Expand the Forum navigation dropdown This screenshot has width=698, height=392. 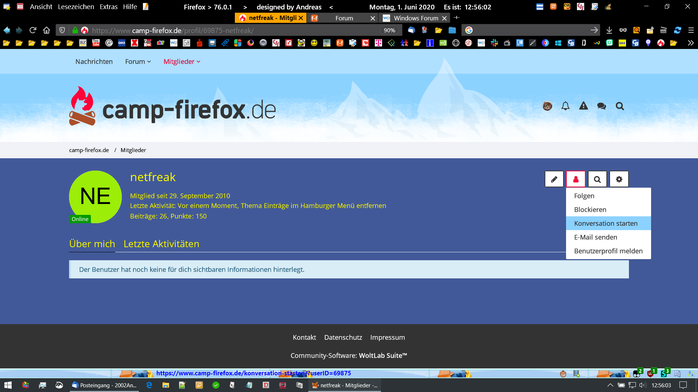[138, 62]
